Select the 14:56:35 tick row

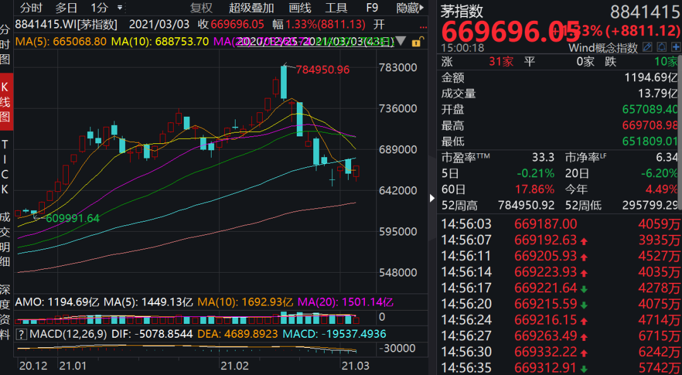point(559,367)
